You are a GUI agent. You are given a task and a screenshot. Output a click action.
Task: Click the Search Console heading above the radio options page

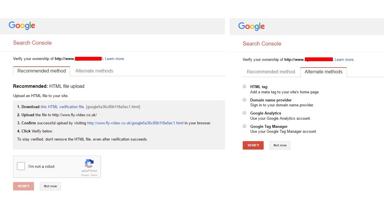coord(262,44)
